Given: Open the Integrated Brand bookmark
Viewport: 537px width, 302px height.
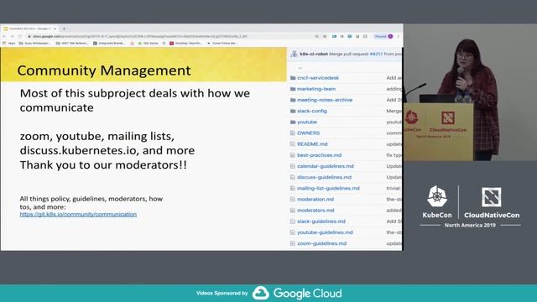Looking at the screenshot, I should pyautogui.click(x=109, y=44).
